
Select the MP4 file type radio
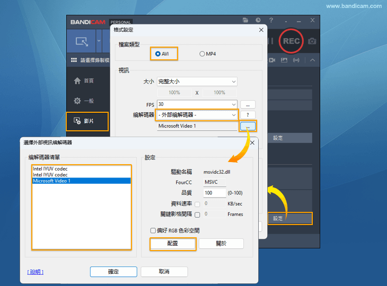(x=202, y=53)
